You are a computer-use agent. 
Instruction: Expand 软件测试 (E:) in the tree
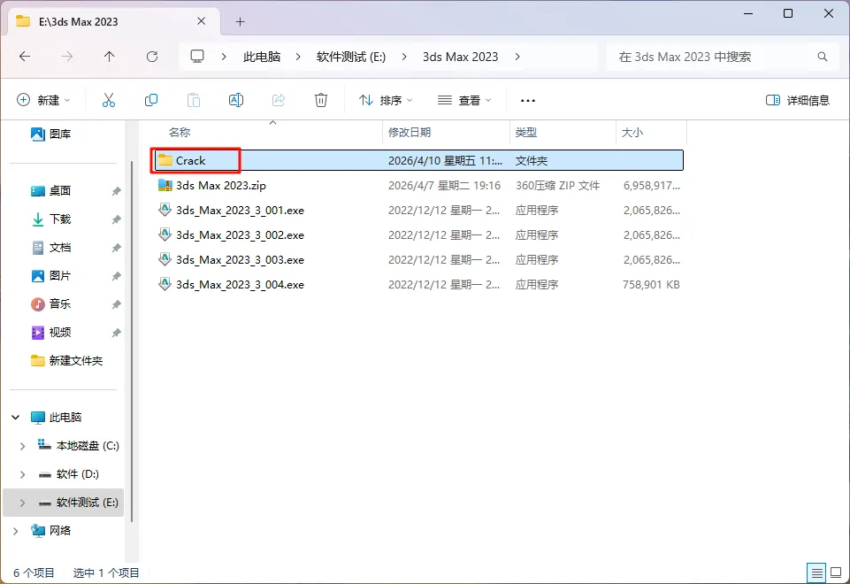point(22,502)
